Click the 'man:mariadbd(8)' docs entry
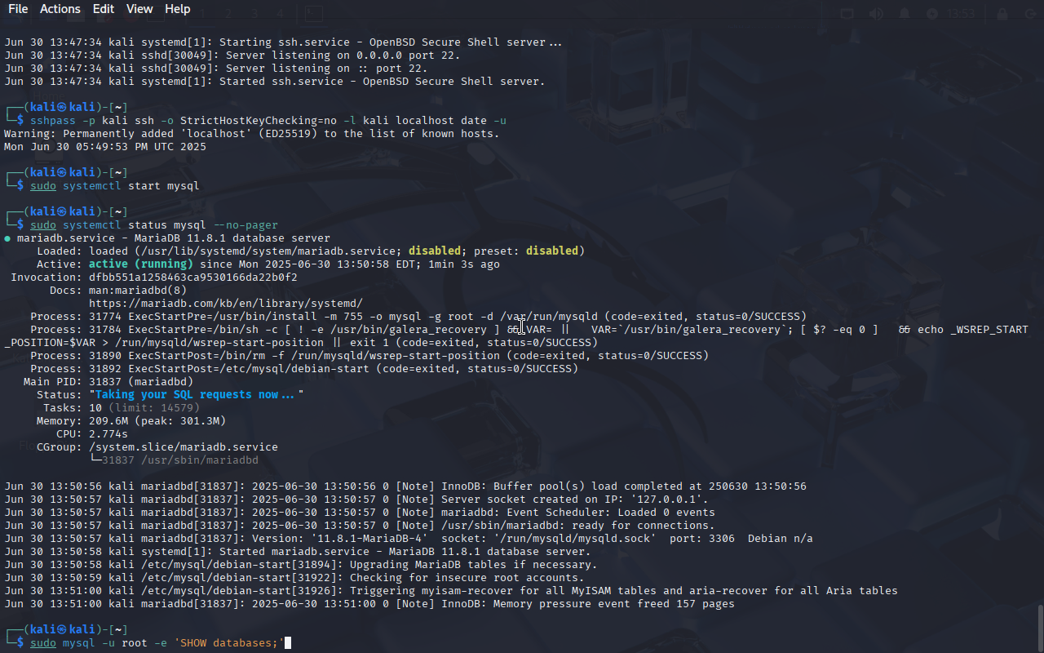 click(x=138, y=291)
